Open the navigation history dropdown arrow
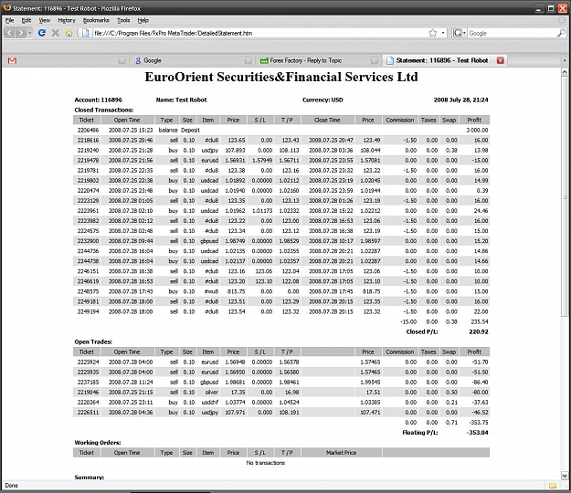 pyautogui.click(x=30, y=33)
